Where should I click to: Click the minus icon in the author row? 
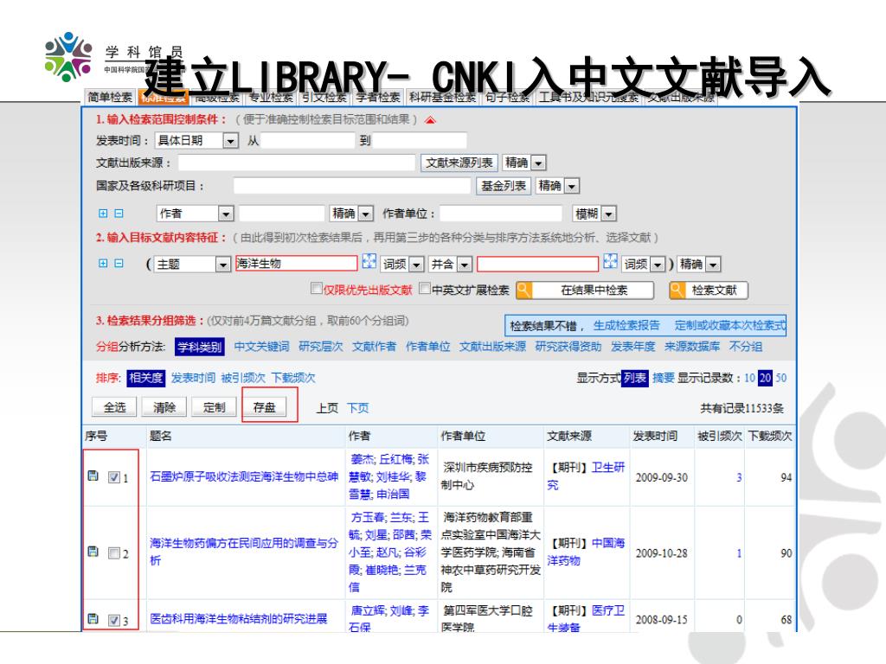(x=119, y=214)
